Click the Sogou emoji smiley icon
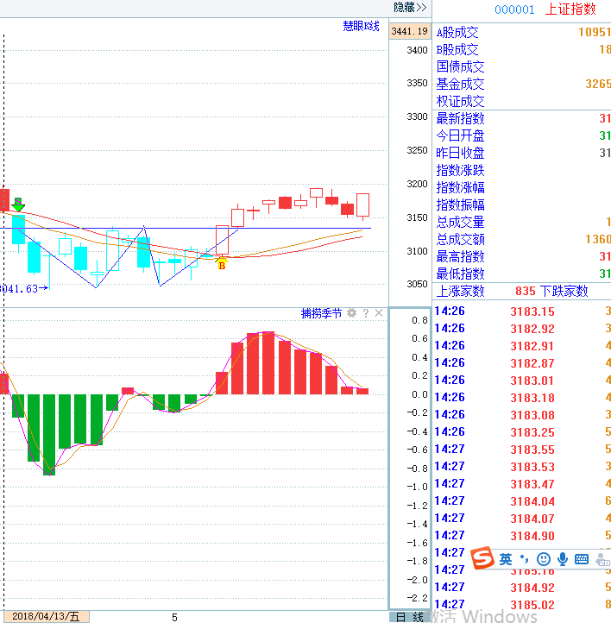This screenshot has width=611, height=623. [x=544, y=559]
